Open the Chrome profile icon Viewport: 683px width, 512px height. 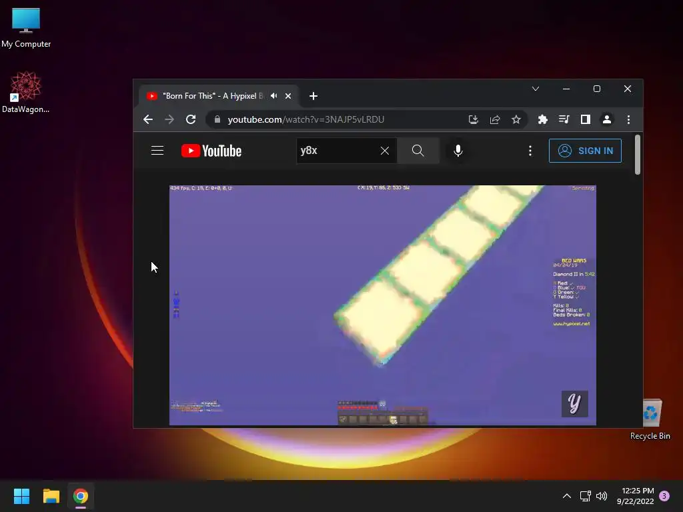pos(607,119)
